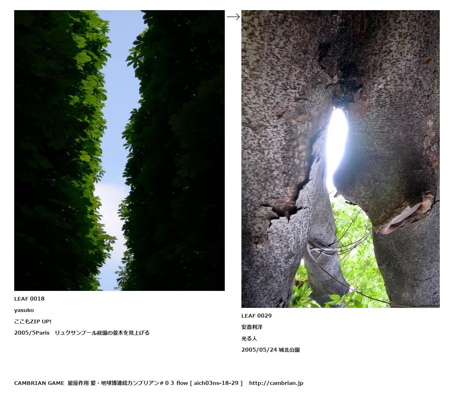Select the author name 安斎利洋
The height and width of the screenshot is (393, 454).
[x=252, y=327]
